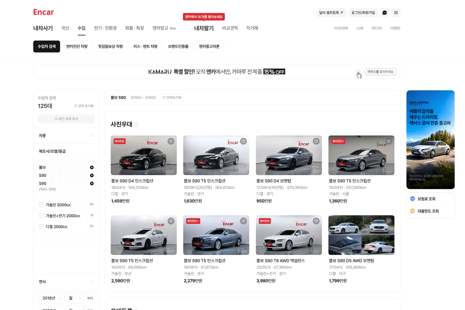Click the 딜러 셀프등록 button
Image resolution: width=465 pixels, height=310 pixels.
pos(331,13)
